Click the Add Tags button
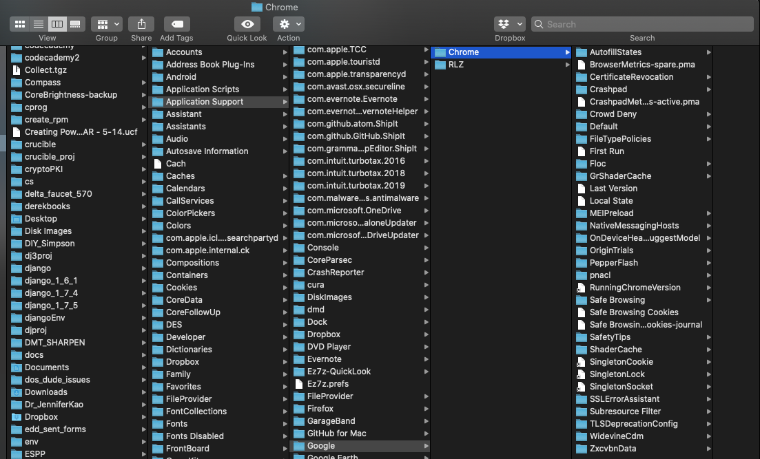The height and width of the screenshot is (459, 760). (177, 23)
